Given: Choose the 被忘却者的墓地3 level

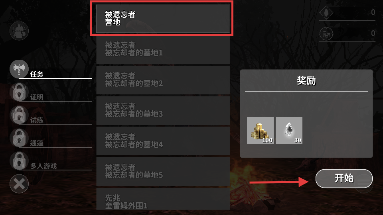Looking at the screenshot, I should tap(163, 110).
